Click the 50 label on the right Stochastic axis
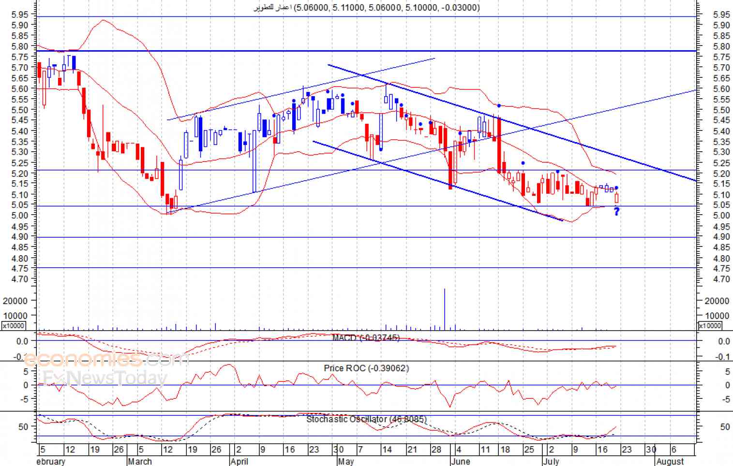 coord(725,427)
